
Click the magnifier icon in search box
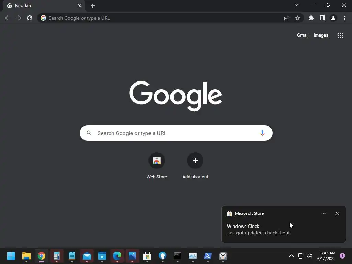pyautogui.click(x=89, y=133)
